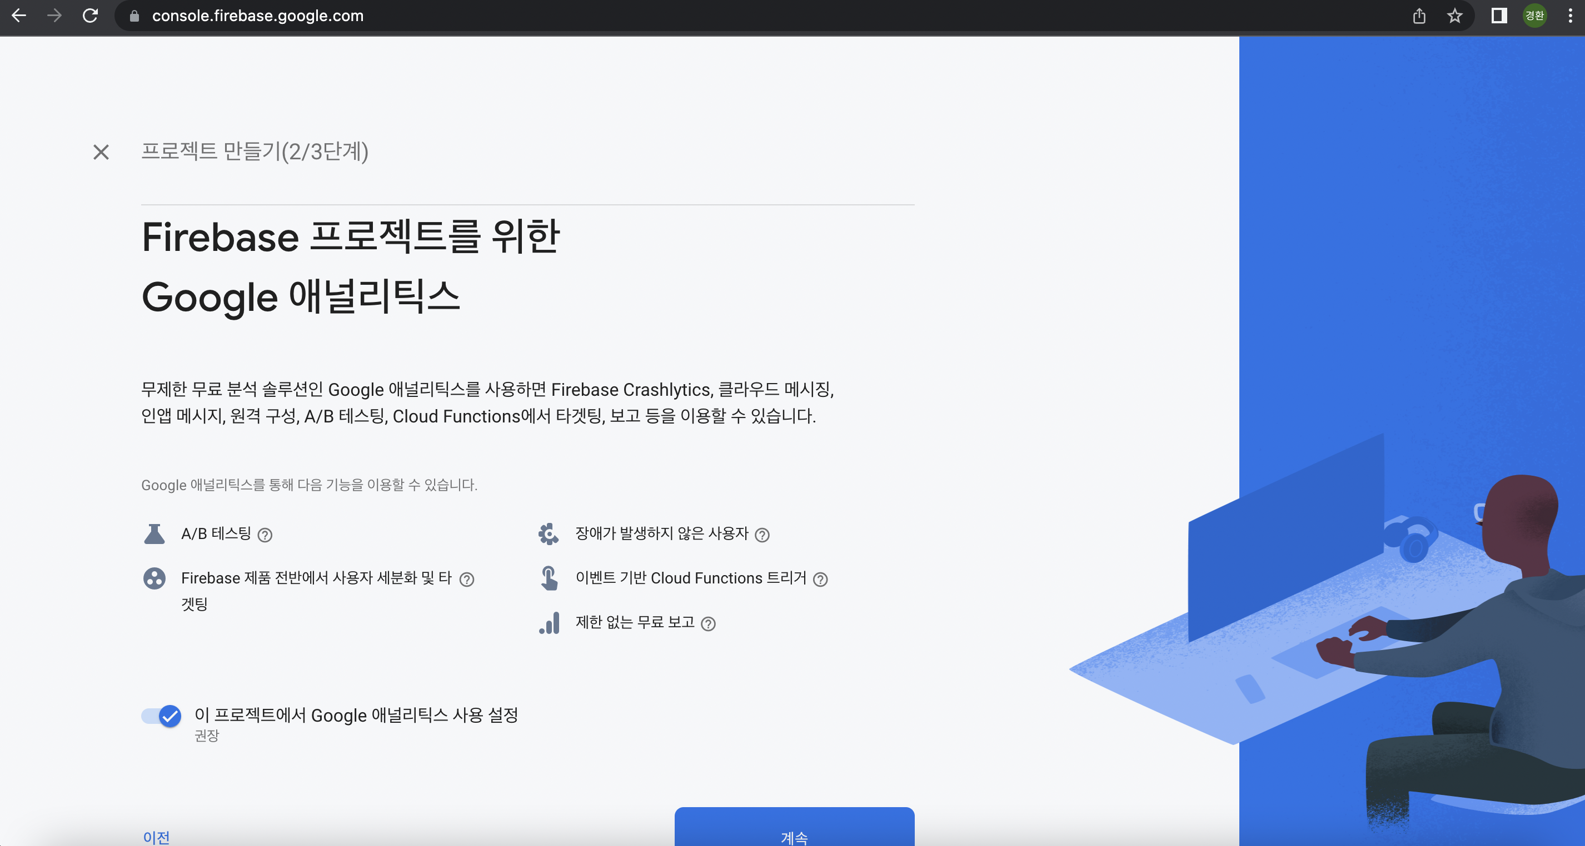Click help icon beside 장애가 발생하지 않은 사용자

point(762,535)
